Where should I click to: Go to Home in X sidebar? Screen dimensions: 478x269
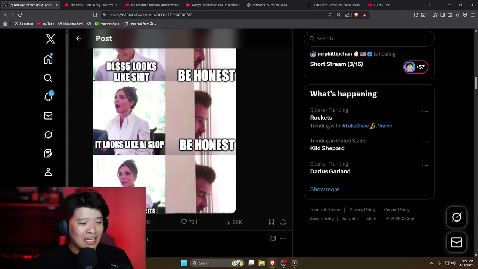pos(48,59)
